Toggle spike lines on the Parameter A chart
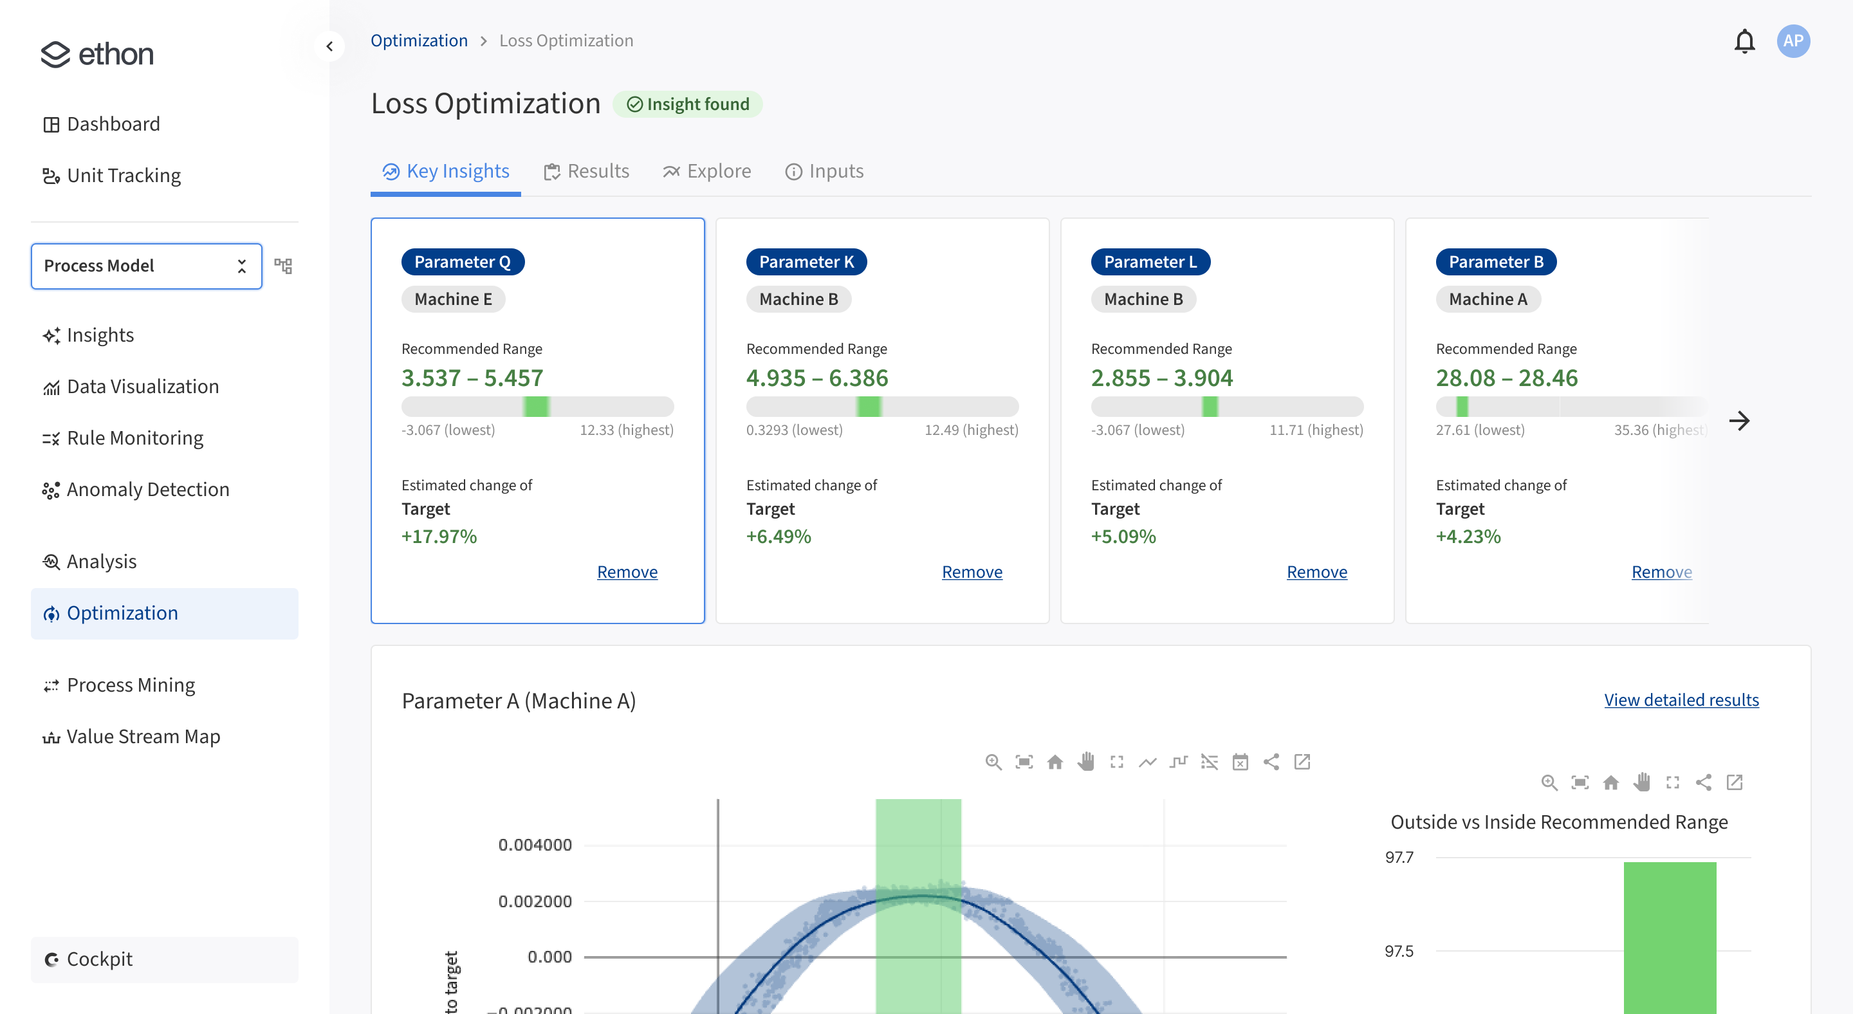Screen dimensions: 1853x1014 tap(1209, 762)
